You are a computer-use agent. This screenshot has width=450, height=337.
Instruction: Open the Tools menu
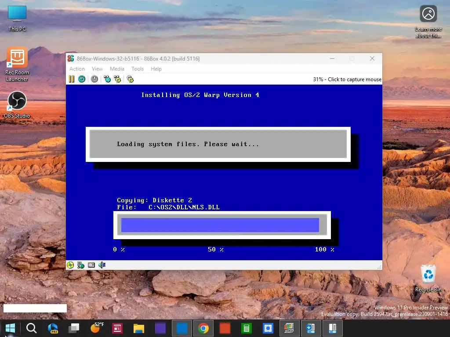pyautogui.click(x=138, y=69)
